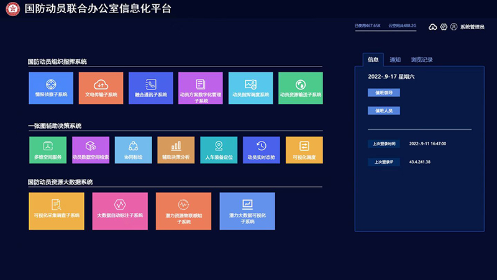Open 辅助决策分析 chart tile
This screenshot has width=497, height=280.
point(176,150)
